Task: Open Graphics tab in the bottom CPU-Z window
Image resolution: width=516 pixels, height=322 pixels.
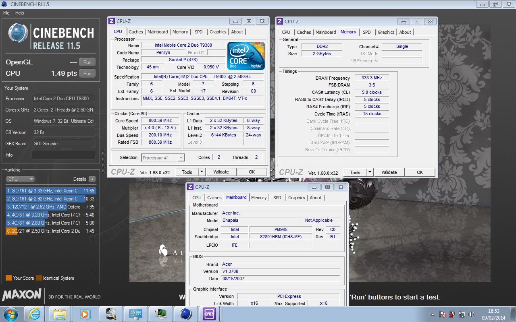Action: [x=297, y=198]
